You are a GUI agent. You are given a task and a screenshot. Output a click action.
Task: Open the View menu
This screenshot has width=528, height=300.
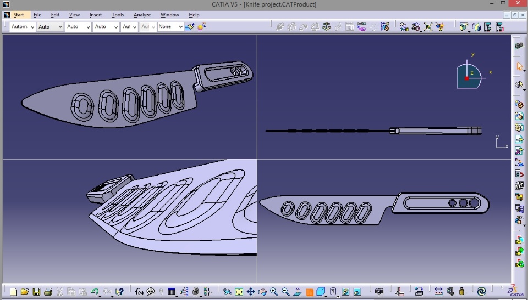click(x=74, y=15)
